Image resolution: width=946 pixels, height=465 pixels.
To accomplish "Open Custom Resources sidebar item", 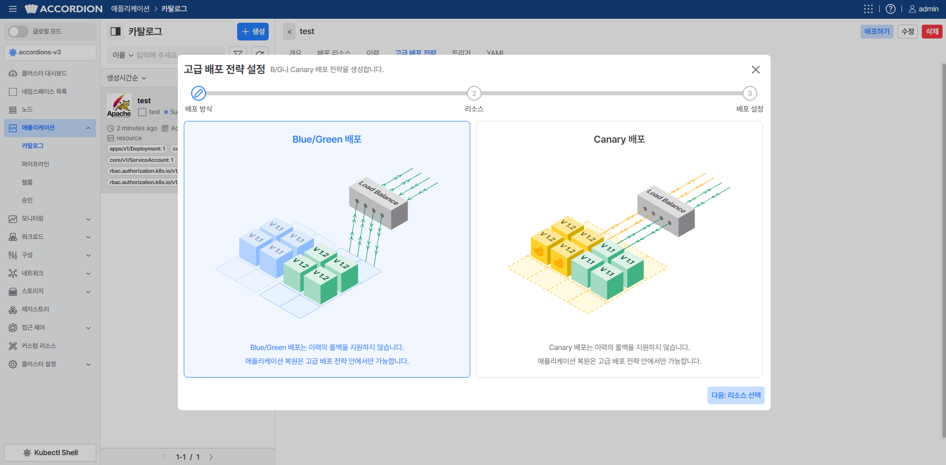I will [x=50, y=346].
